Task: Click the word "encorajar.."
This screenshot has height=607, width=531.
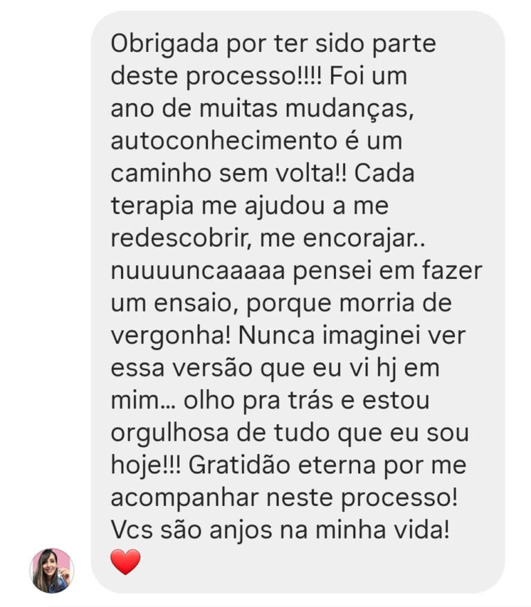Action: click(364, 239)
